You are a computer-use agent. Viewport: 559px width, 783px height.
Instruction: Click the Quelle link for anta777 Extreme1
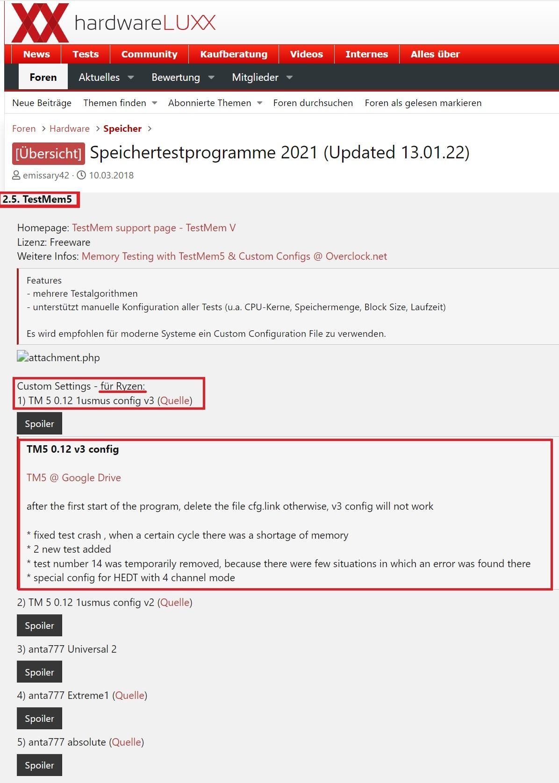click(x=129, y=695)
